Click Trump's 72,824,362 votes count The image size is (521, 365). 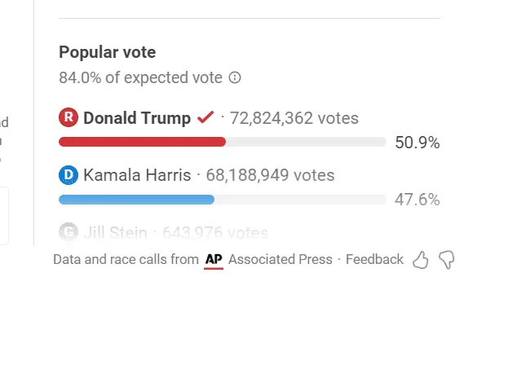(x=294, y=118)
